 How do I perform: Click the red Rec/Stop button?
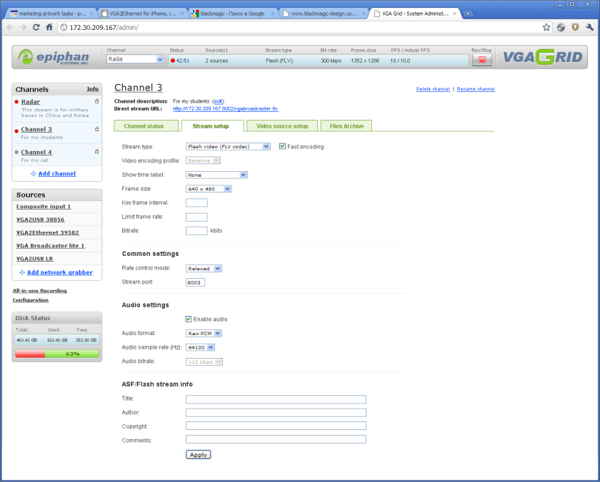point(481,60)
